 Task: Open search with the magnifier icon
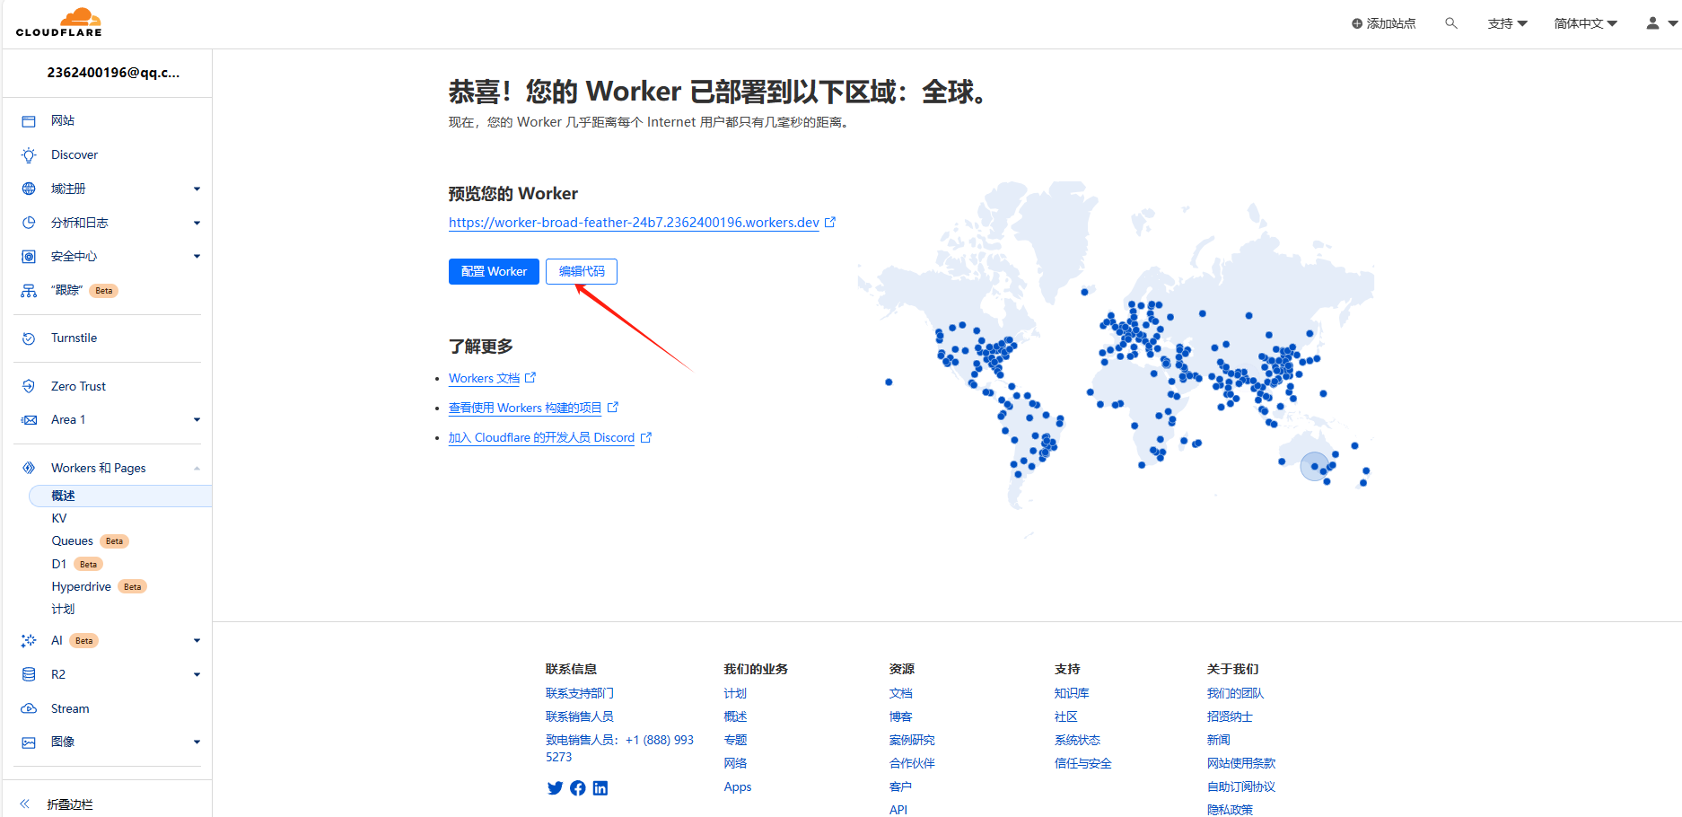[1450, 23]
